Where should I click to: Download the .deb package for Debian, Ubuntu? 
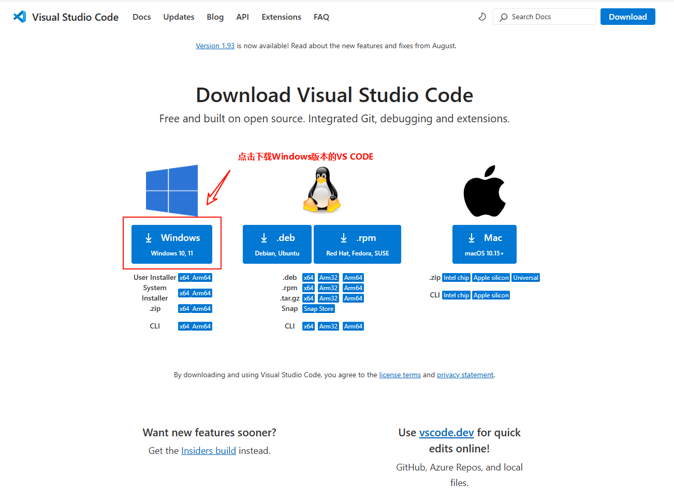pos(277,244)
